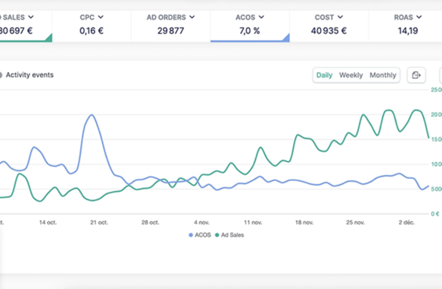Viewport: 442px width, 289px height.
Task: Click the ROAS value "14,19"
Action: [x=408, y=31]
